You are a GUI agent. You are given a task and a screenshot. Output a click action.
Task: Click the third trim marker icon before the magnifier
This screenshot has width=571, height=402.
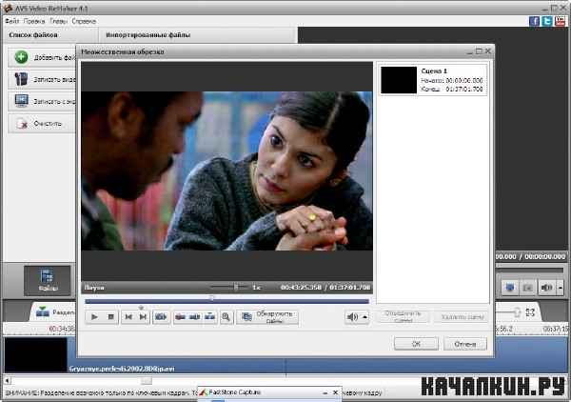(x=209, y=316)
